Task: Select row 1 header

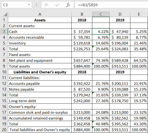Action: 4,20
